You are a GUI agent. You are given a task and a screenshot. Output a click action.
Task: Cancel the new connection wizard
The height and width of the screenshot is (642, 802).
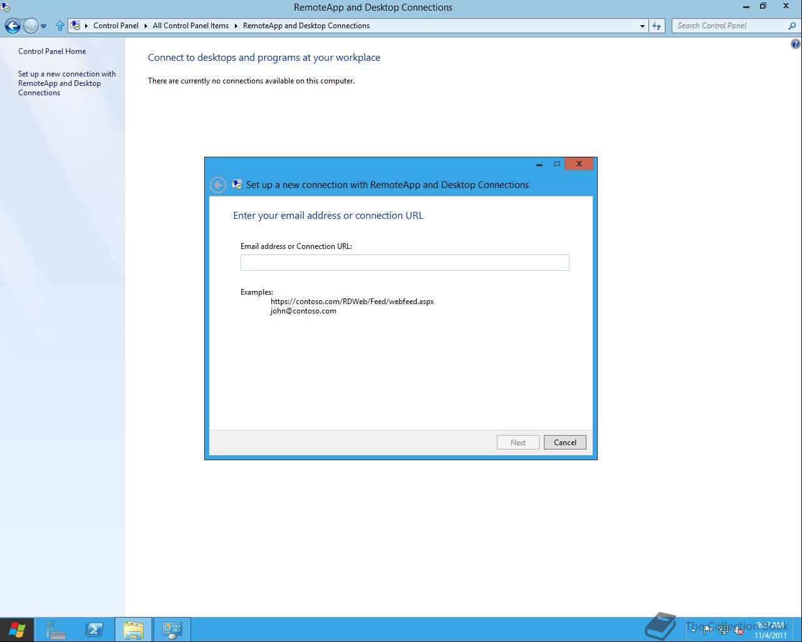point(565,442)
